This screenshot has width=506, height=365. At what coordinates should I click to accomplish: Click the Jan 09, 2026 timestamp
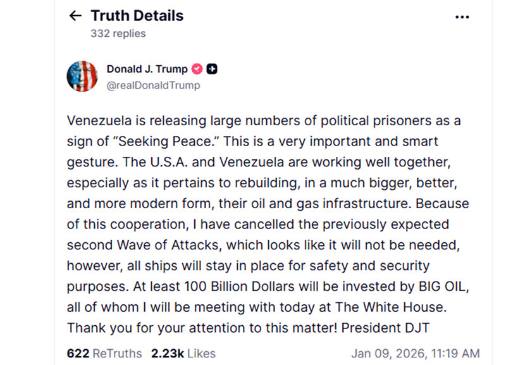click(x=415, y=353)
